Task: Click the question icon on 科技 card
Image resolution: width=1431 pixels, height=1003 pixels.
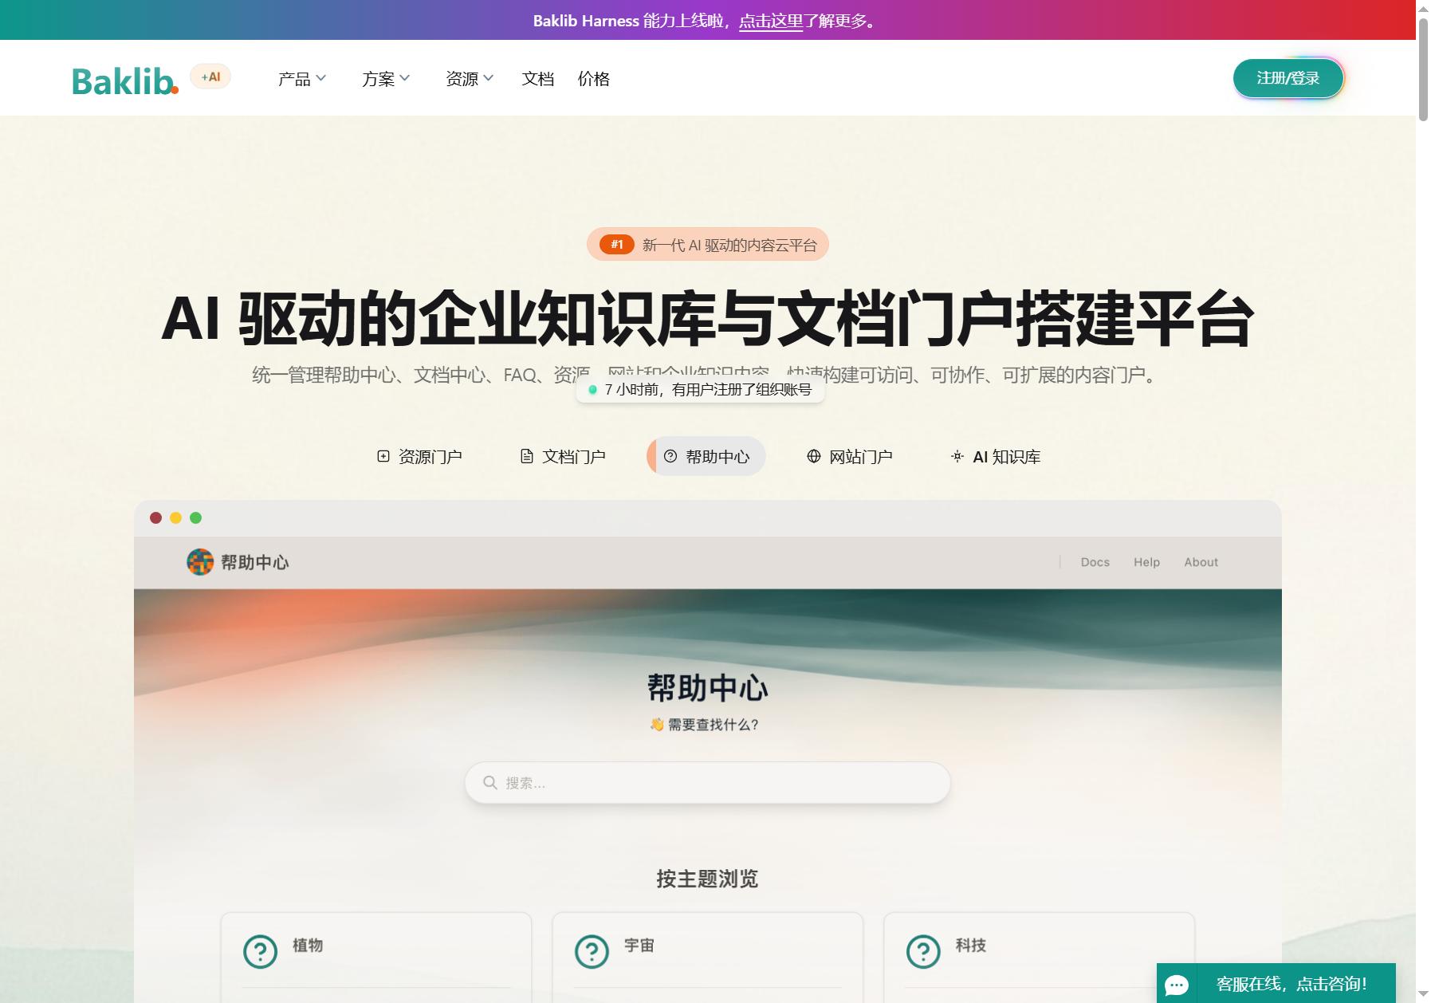Action: pyautogui.click(x=923, y=951)
